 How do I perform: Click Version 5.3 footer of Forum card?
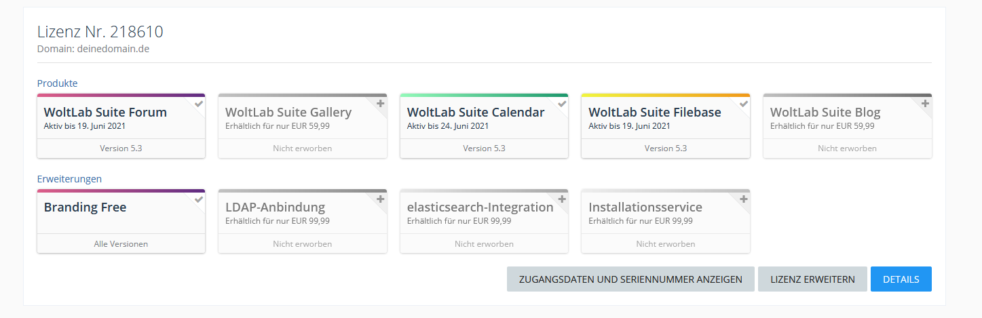121,148
